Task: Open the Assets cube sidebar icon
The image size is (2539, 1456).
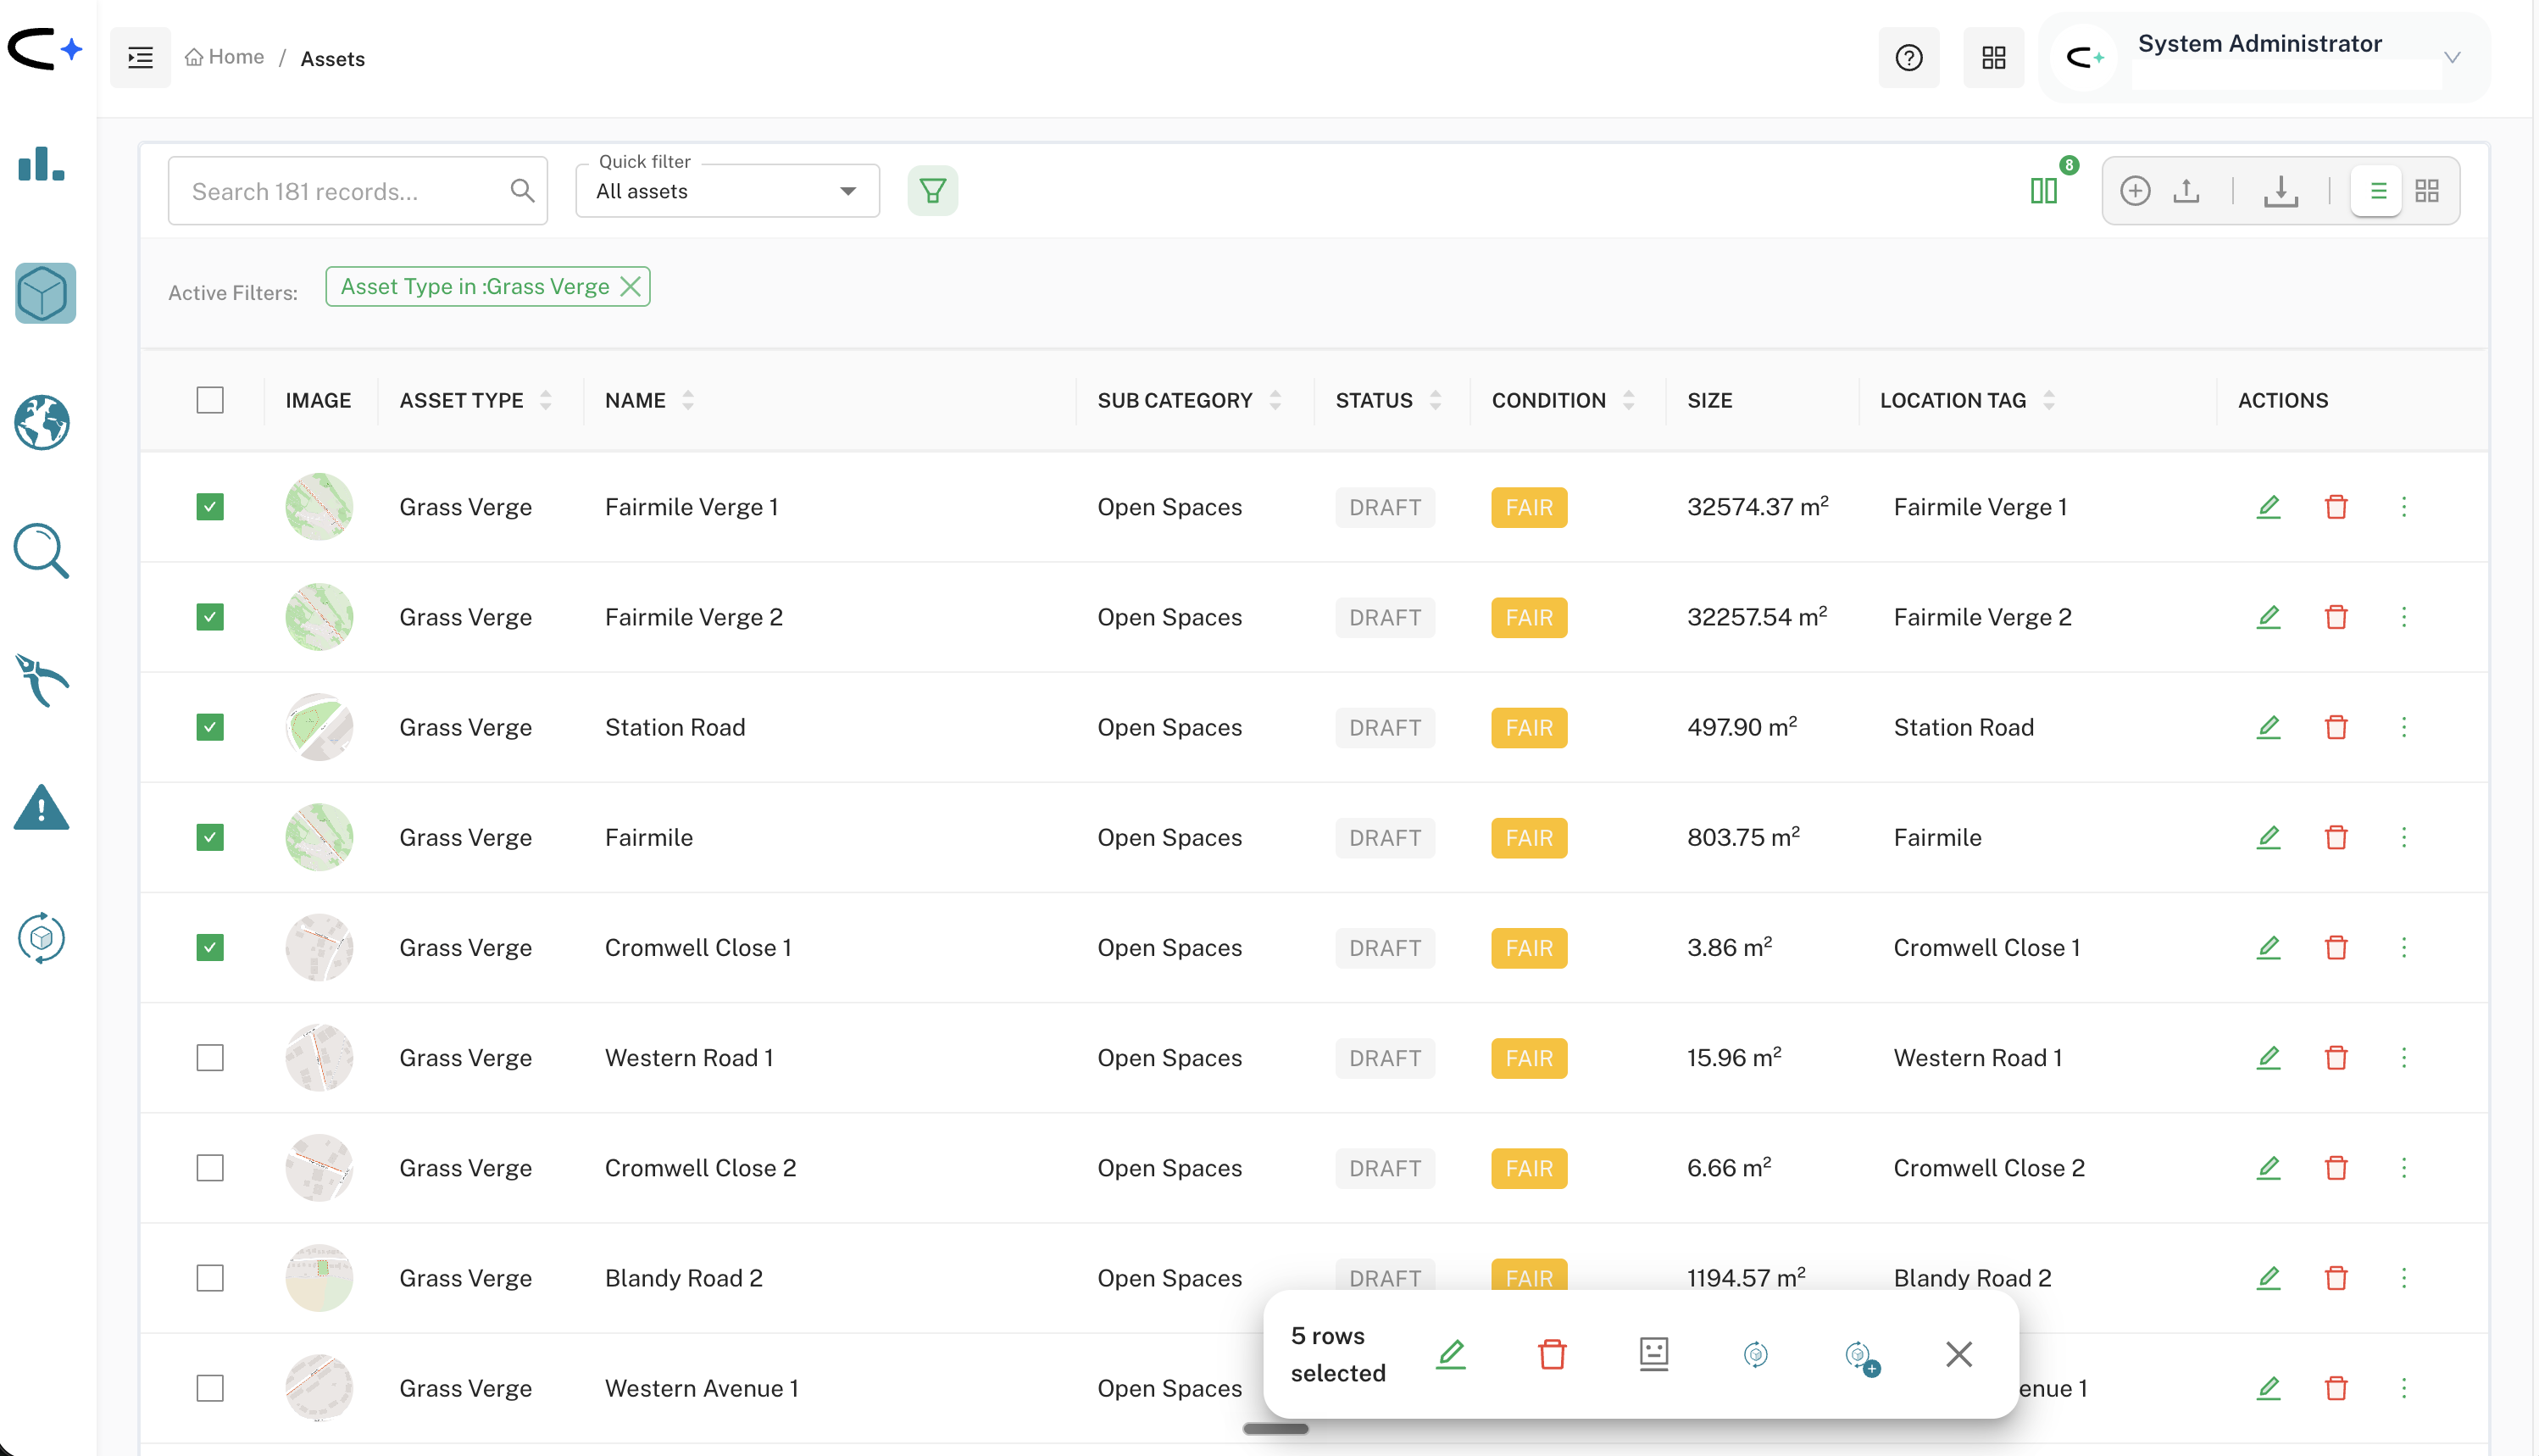Action: (x=45, y=293)
